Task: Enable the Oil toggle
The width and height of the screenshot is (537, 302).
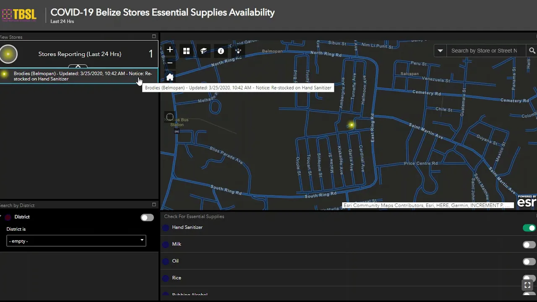Action: 529,261
